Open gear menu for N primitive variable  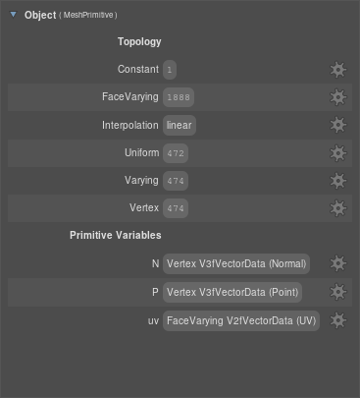(x=338, y=263)
